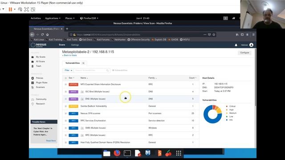Check the Nessus SYN scanner checkbox
The image size is (285, 160).
[65, 113]
